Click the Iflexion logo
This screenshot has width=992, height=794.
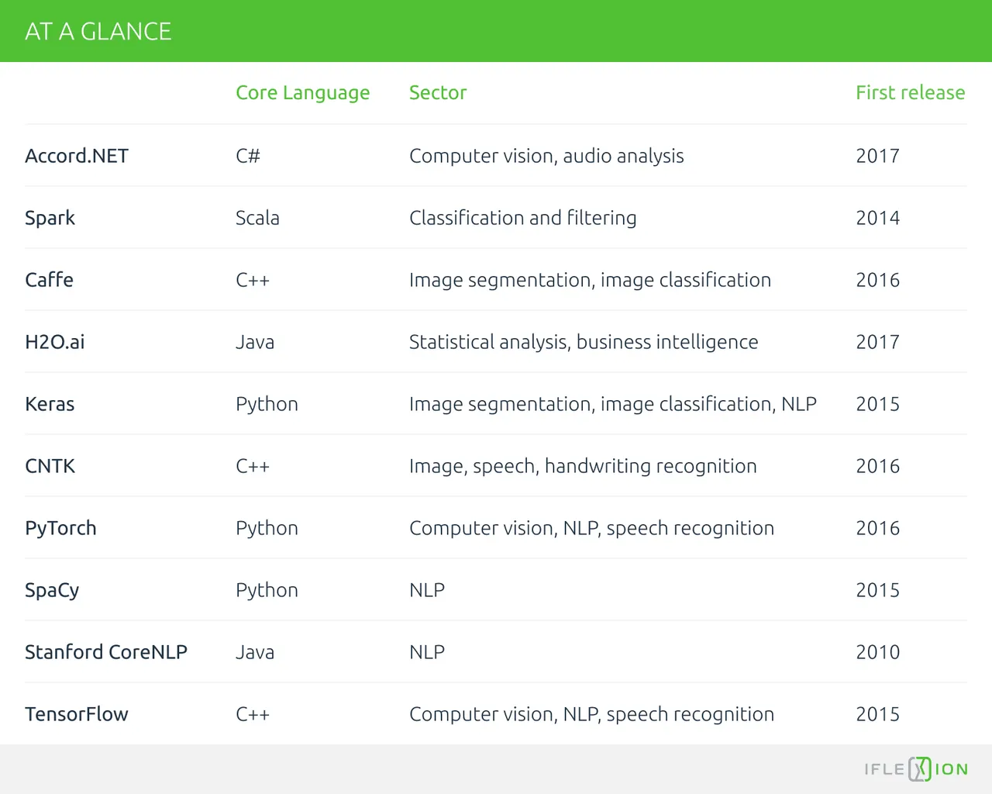tap(916, 769)
